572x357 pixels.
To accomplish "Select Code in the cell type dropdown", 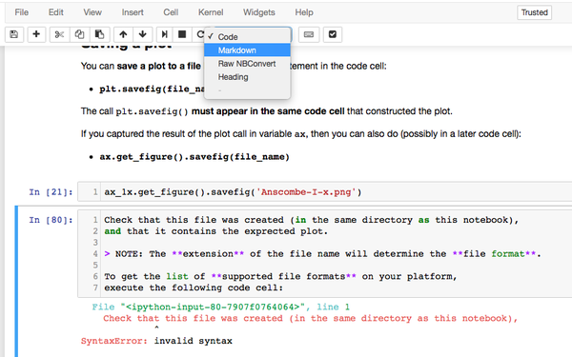I will 247,37.
